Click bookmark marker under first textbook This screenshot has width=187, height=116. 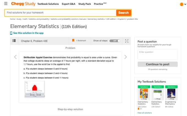point(138,109)
